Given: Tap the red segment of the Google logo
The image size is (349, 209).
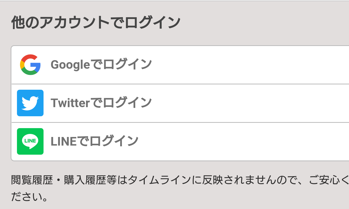Looking at the screenshot, I should pyautogui.click(x=29, y=58).
